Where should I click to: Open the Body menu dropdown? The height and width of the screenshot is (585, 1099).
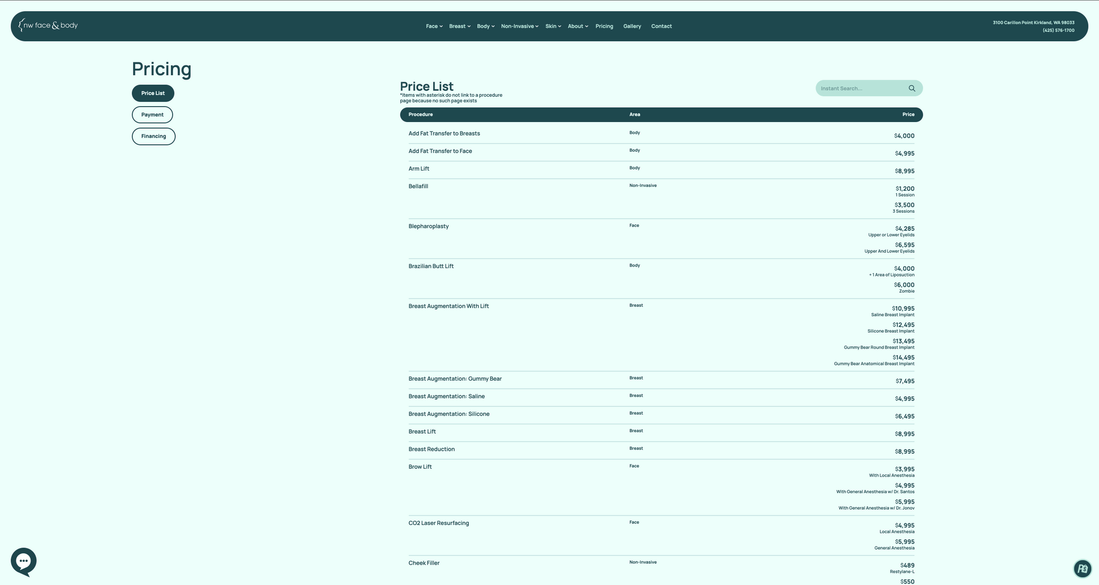tap(485, 26)
